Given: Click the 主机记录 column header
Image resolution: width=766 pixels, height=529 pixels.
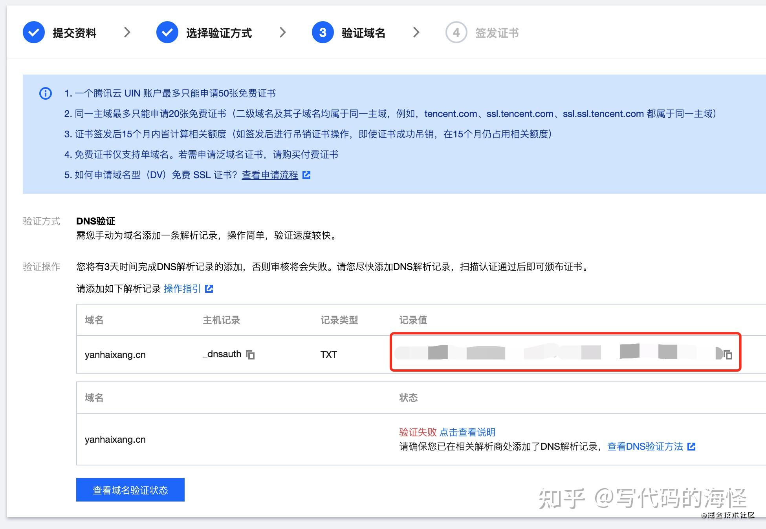Looking at the screenshot, I should pyautogui.click(x=221, y=320).
